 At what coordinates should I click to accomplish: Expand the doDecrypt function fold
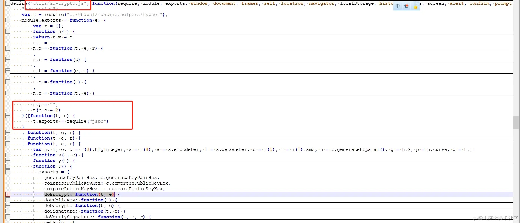[x=8, y=206]
